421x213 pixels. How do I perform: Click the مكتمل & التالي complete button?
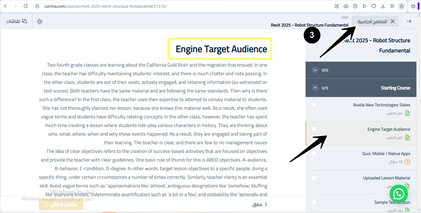click(x=61, y=204)
